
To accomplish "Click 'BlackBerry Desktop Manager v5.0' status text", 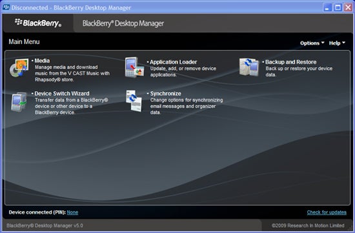I will [45, 225].
